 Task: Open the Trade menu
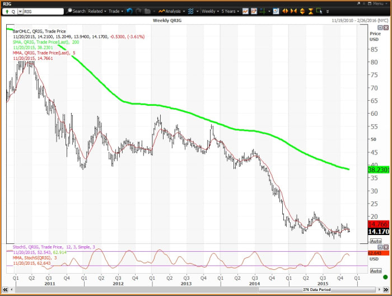(x=115, y=11)
